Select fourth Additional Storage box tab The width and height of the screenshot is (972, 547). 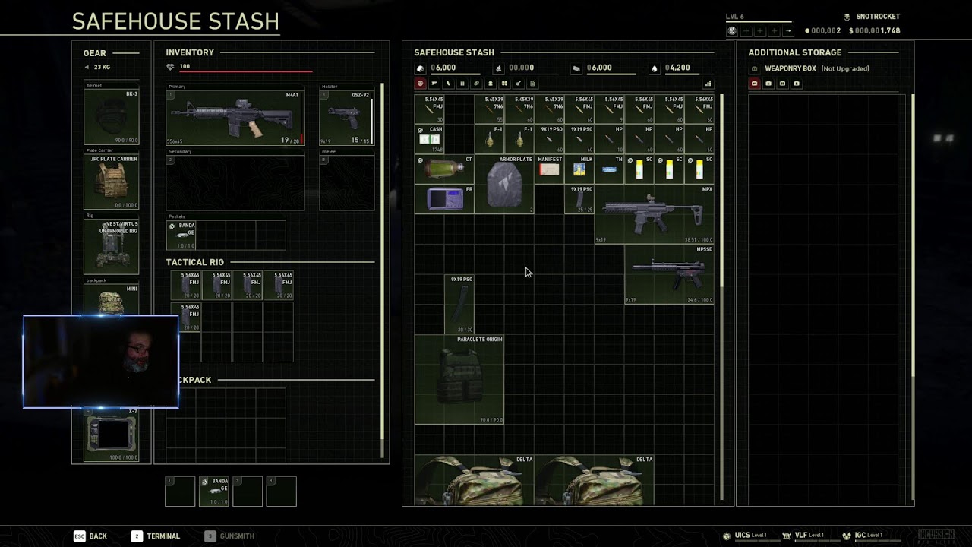pos(797,84)
